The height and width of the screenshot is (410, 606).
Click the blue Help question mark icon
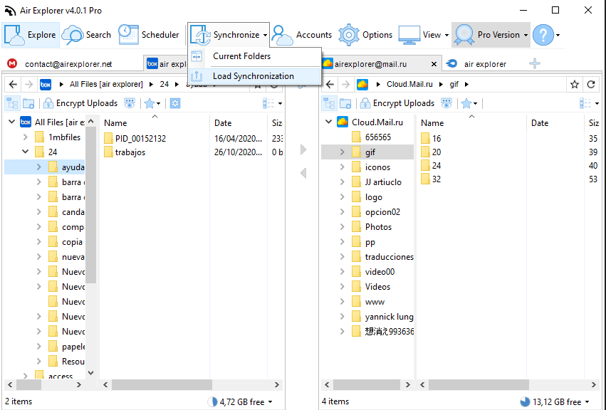(543, 35)
